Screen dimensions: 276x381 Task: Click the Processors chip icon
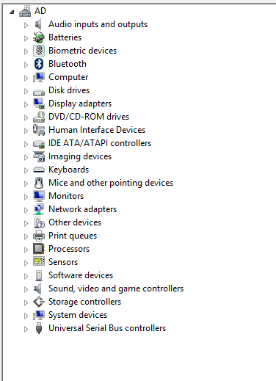(x=39, y=249)
